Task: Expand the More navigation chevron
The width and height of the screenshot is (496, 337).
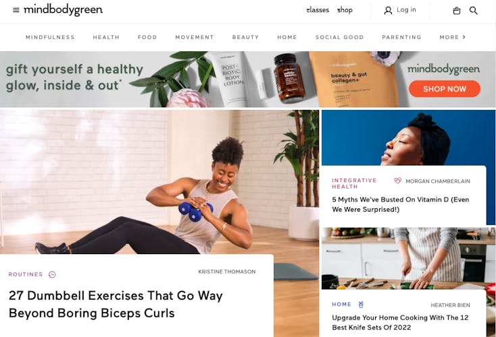Action: 464,37
